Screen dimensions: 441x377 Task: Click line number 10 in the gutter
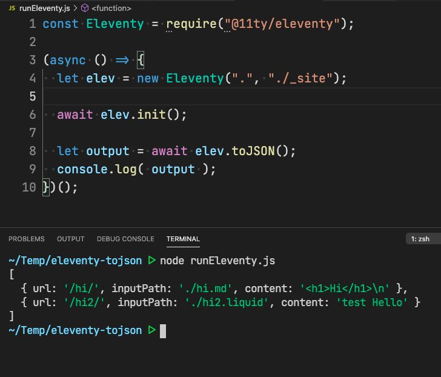tap(29, 187)
